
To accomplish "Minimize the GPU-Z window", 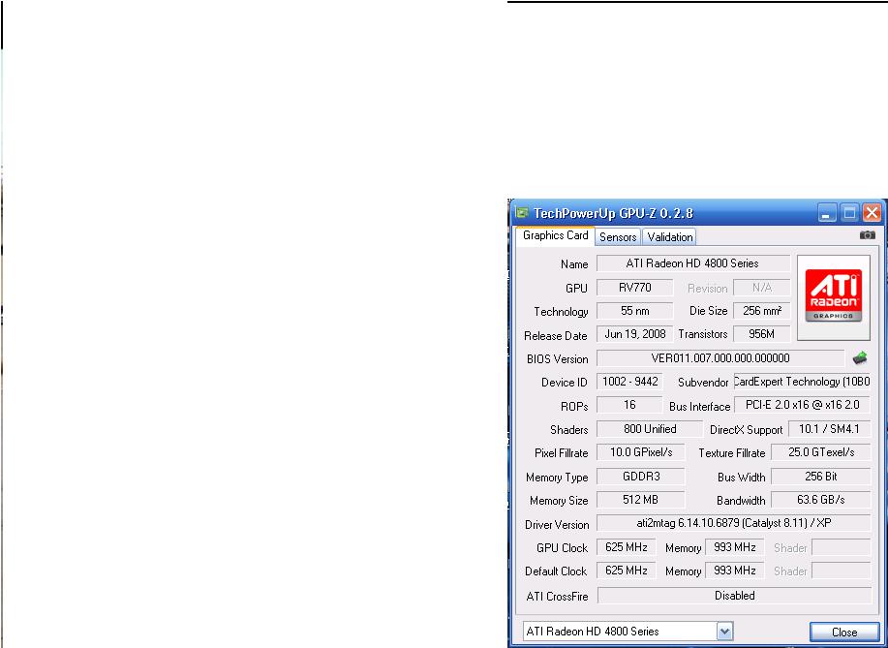I will coord(827,213).
